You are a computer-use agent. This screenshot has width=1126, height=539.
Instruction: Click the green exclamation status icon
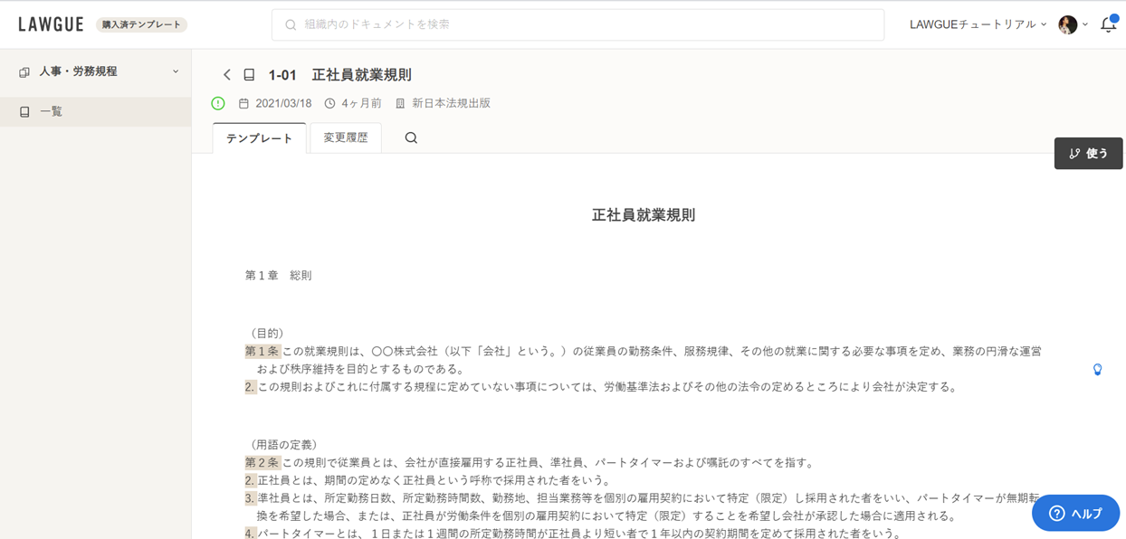point(218,103)
